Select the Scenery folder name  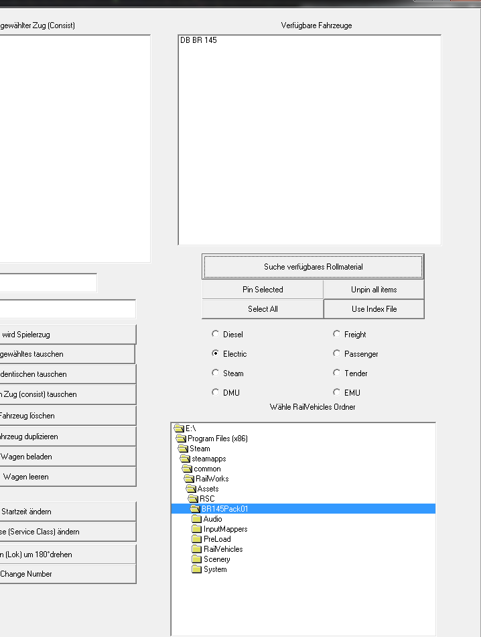click(217, 559)
